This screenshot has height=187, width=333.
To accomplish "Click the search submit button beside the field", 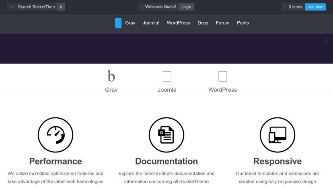I will tap(61, 7).
